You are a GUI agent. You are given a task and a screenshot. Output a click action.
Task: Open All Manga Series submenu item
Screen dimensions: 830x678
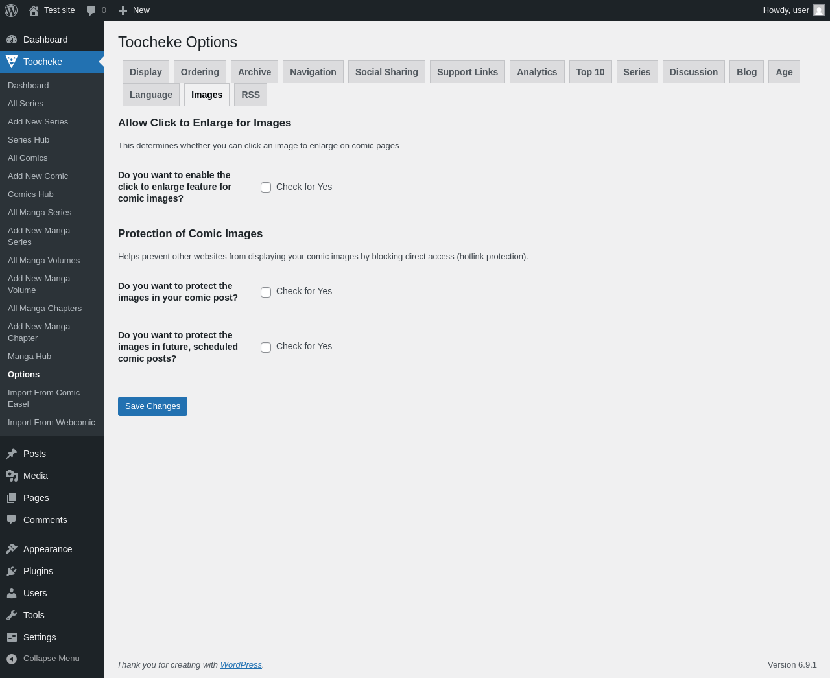point(52,213)
